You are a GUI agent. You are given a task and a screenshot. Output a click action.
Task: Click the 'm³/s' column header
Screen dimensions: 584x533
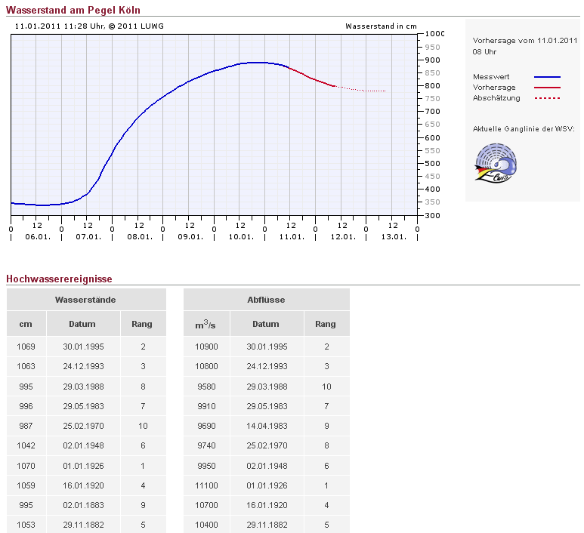(205, 324)
